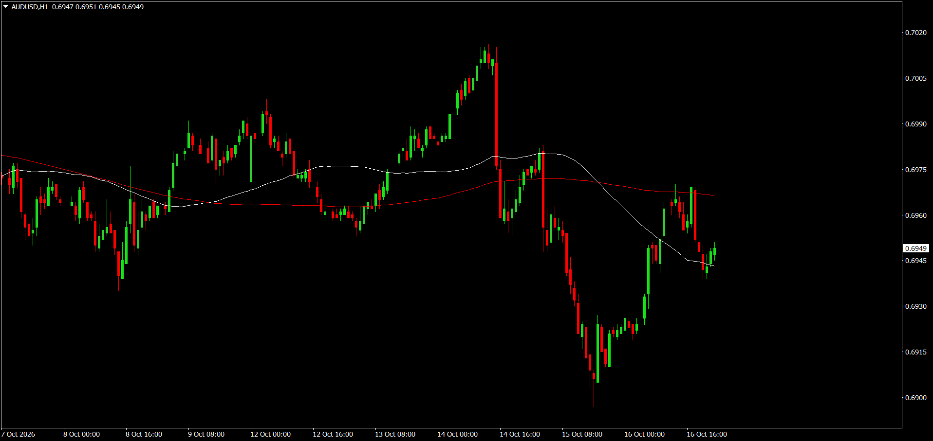
Task: Select the current price label 0.6949
Action: (916, 248)
